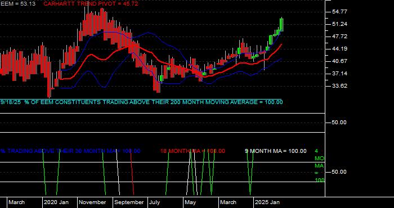Click the 40.67 price axis value
394x208 pixels.
click(x=339, y=61)
